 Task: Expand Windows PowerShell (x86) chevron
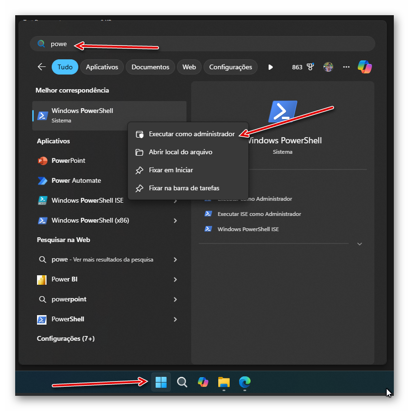[x=175, y=221]
